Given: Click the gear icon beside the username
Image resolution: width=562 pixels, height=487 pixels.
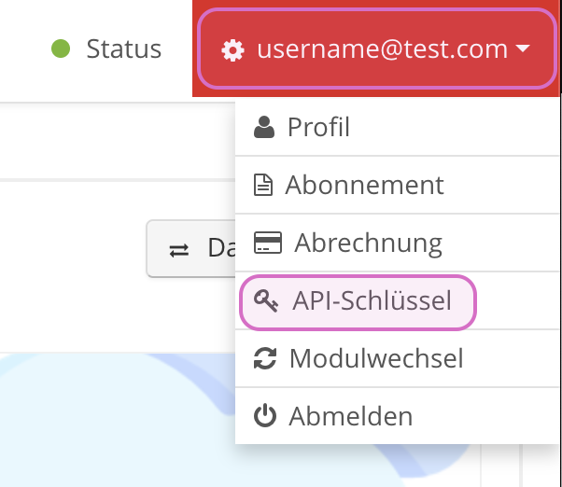Looking at the screenshot, I should tap(231, 49).
